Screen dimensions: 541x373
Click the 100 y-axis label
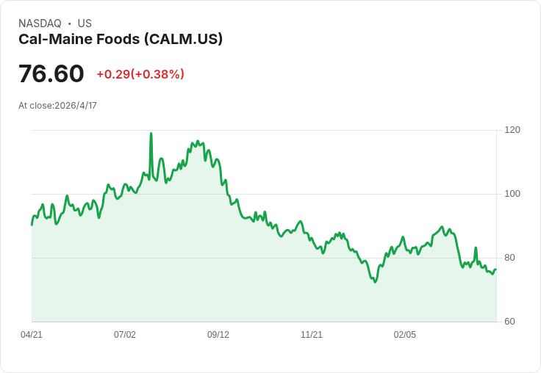click(512, 194)
